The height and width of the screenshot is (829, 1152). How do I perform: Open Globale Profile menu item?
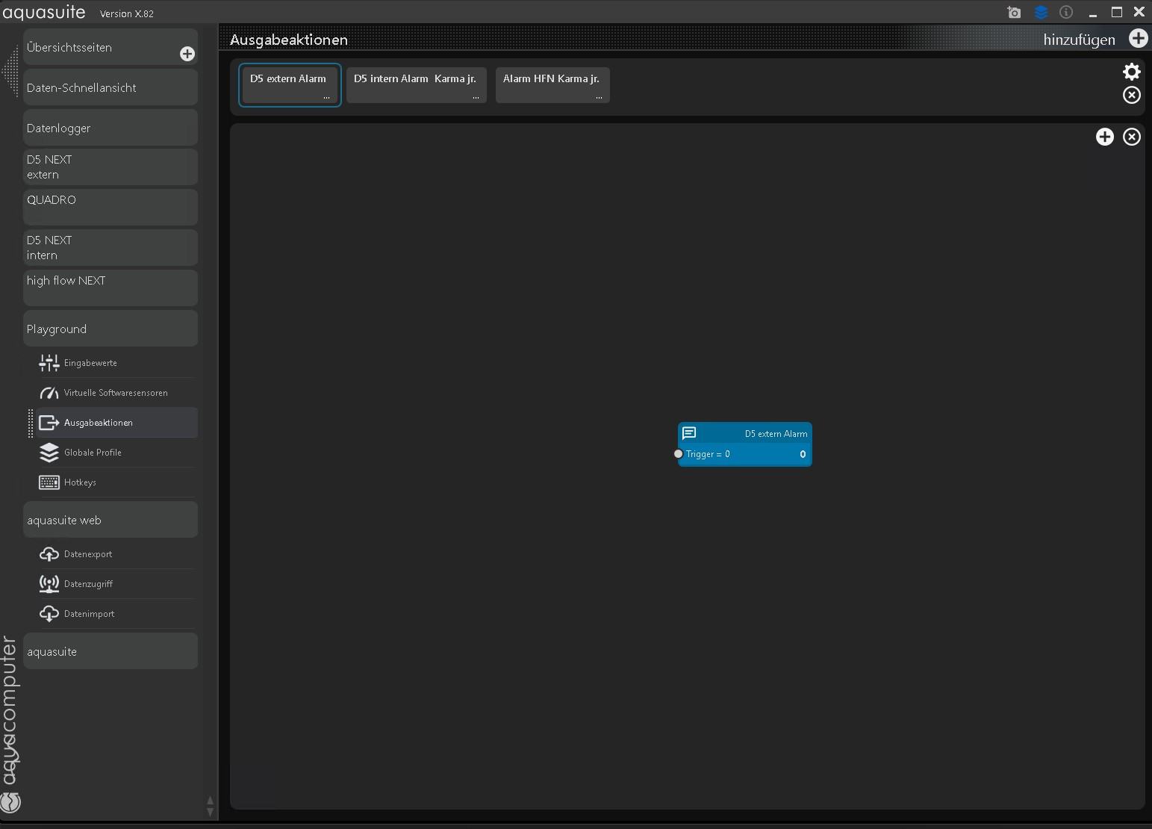coord(116,453)
